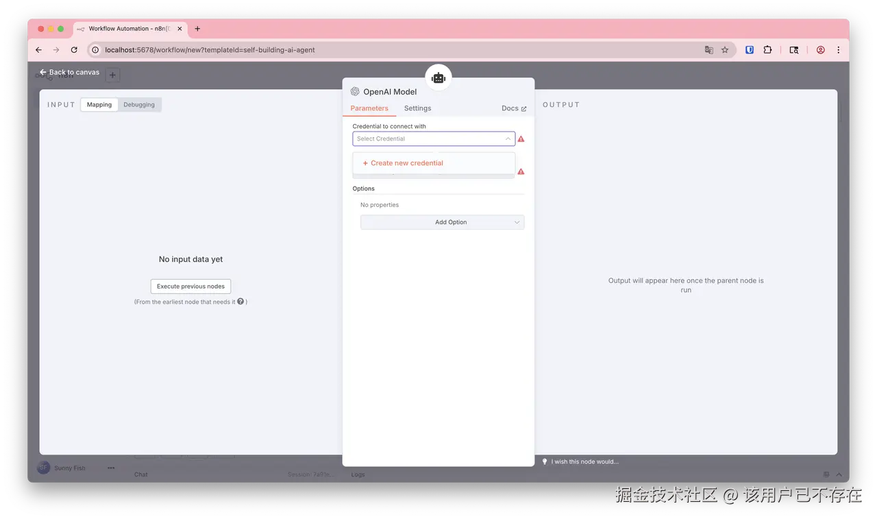Open the Bitwarden extension icon
The image size is (877, 519).
750,50
